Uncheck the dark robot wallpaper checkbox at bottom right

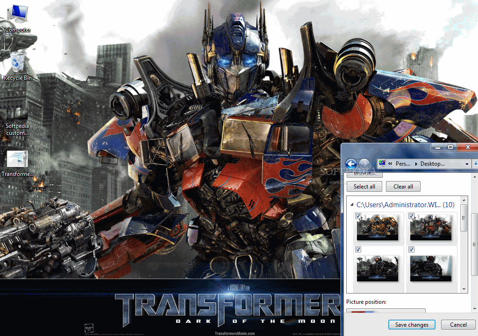tap(411, 249)
